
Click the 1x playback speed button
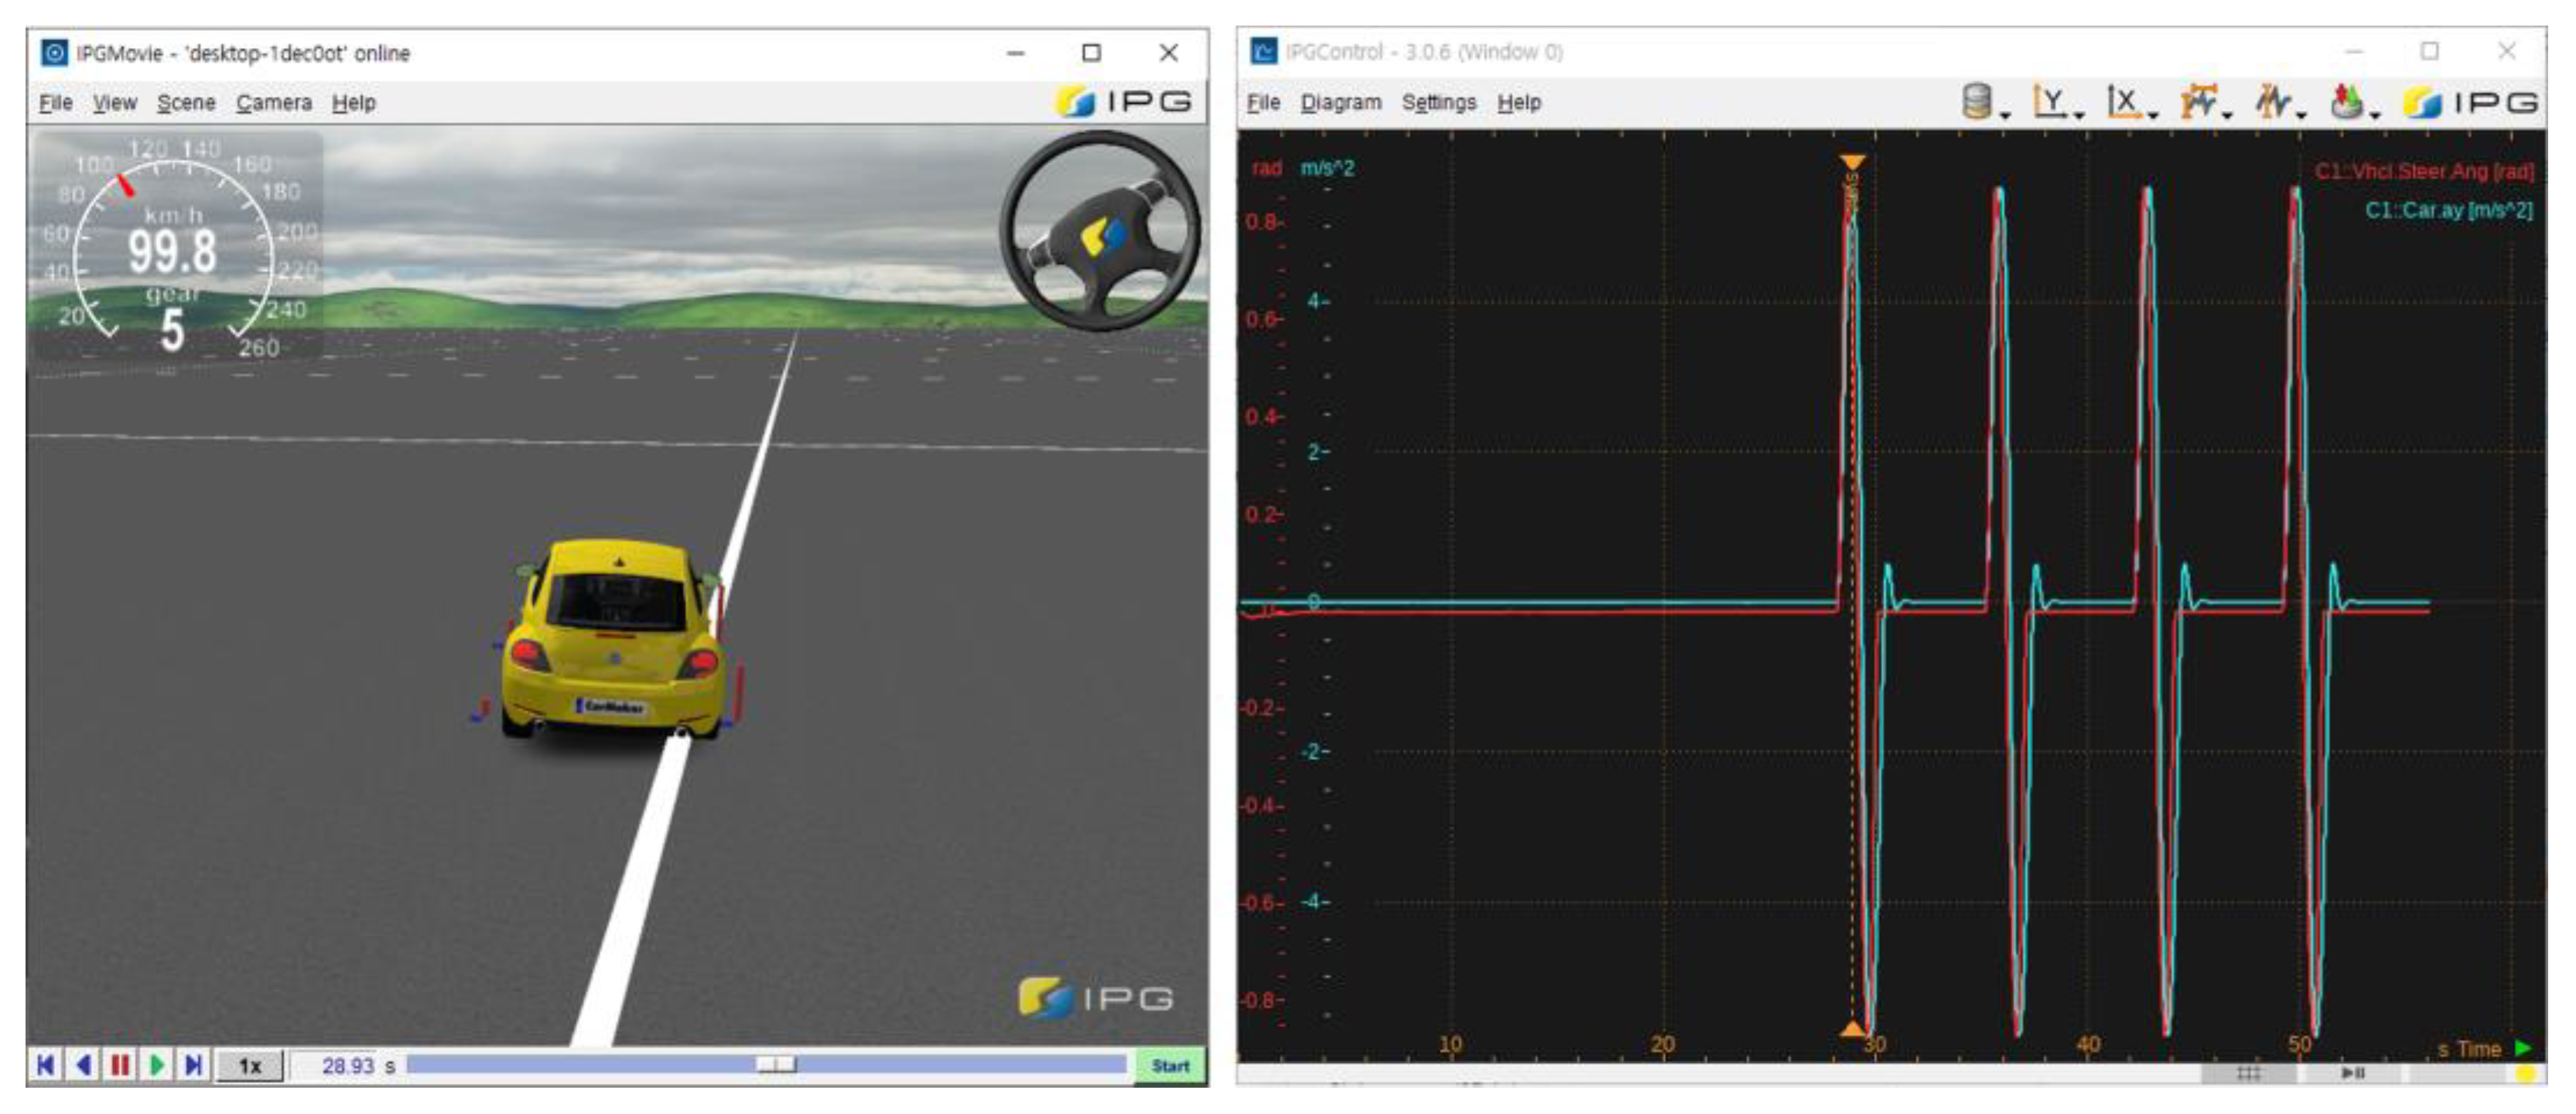click(250, 1066)
